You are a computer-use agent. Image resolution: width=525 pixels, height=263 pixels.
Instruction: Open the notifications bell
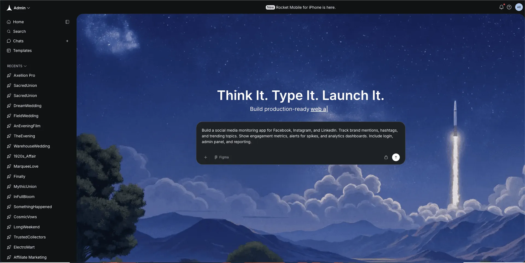pos(501,7)
